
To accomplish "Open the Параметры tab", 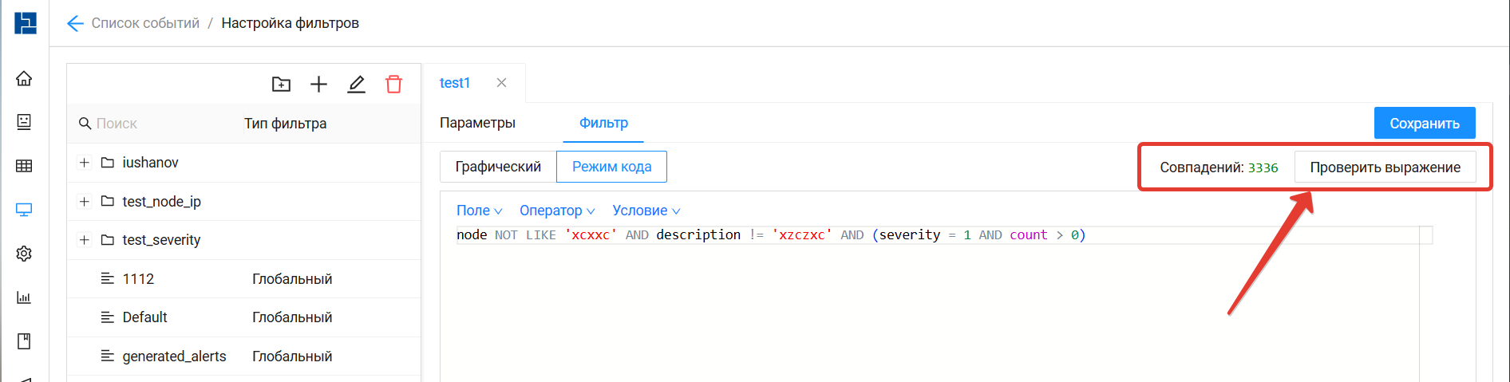I will click(477, 123).
